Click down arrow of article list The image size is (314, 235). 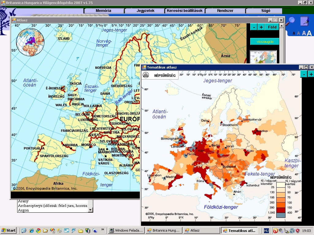90,210
